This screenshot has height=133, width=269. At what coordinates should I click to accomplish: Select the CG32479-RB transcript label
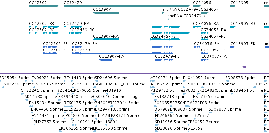pyautogui.click(x=163, y=36)
